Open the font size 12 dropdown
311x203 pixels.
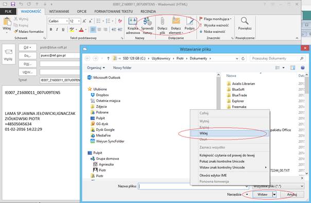[x=79, y=21]
